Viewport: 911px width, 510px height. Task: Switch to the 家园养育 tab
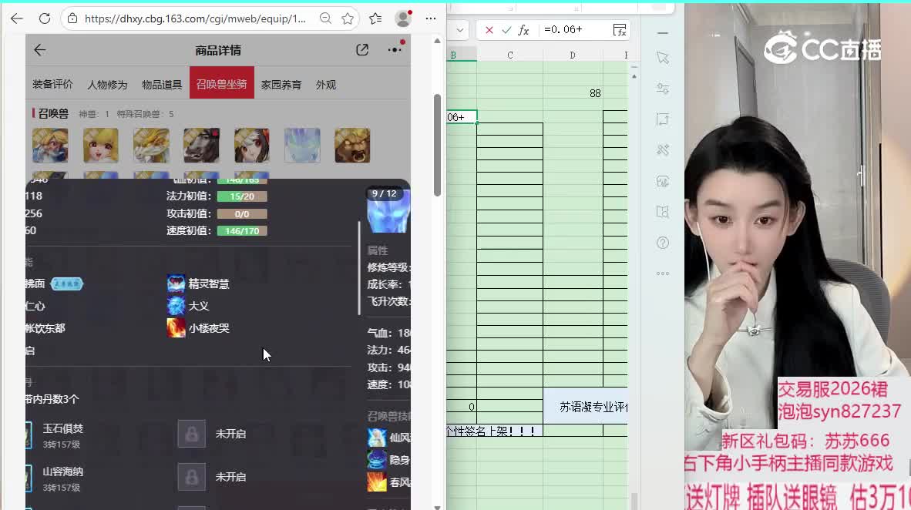click(x=281, y=85)
